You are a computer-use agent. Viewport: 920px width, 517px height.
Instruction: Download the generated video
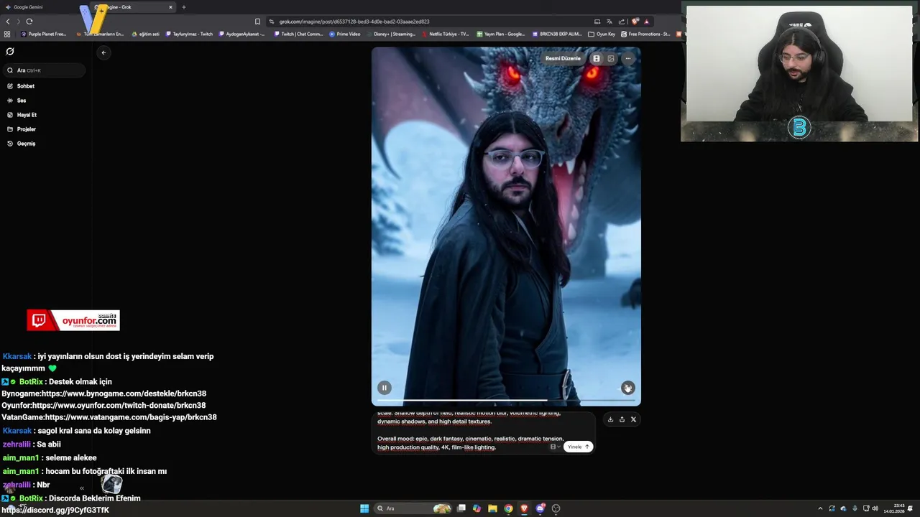pyautogui.click(x=610, y=419)
